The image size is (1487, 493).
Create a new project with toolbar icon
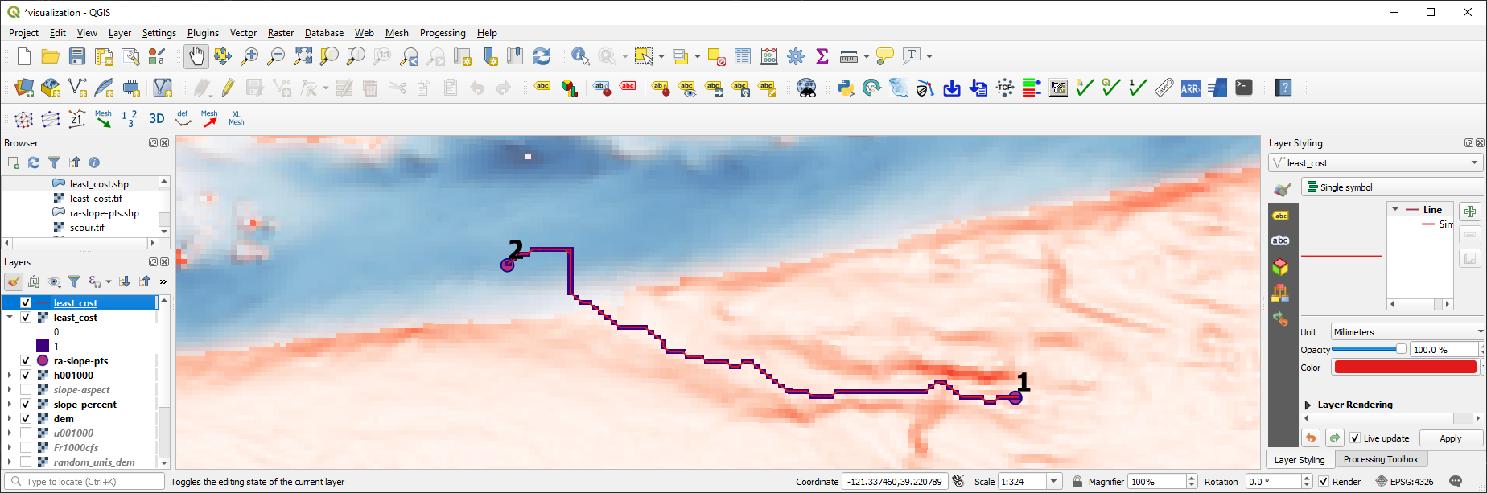24,56
